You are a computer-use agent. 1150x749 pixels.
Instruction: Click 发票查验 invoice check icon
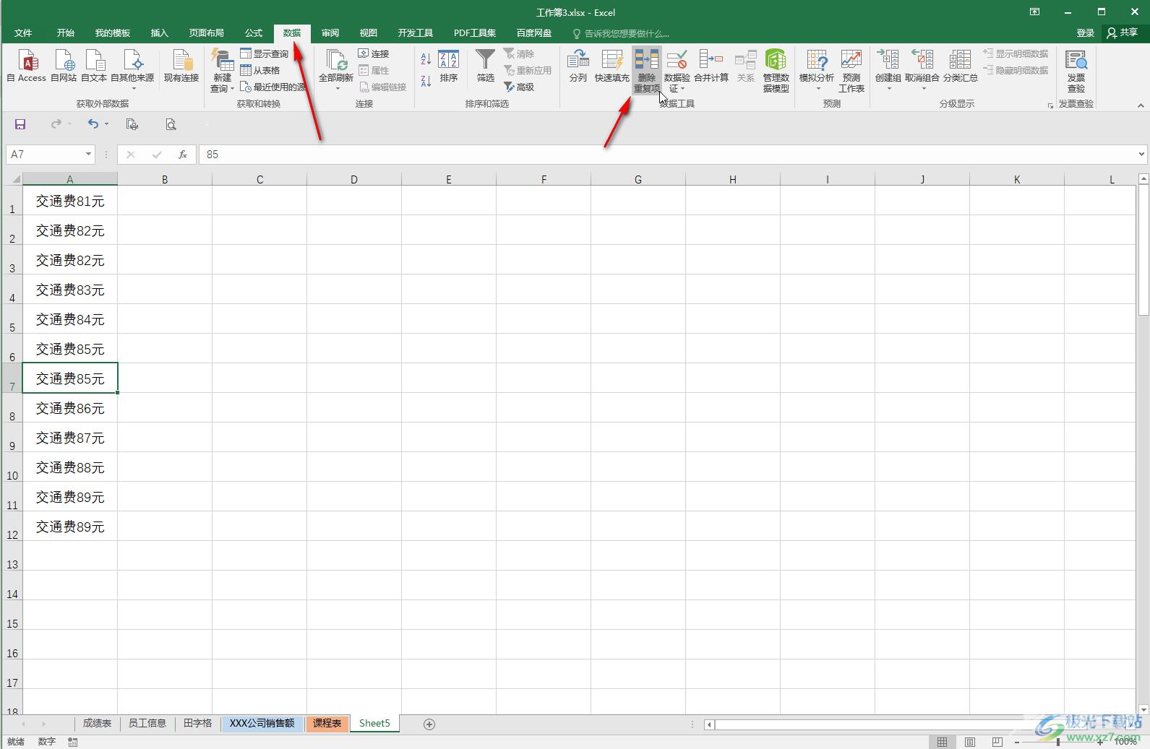tap(1076, 70)
